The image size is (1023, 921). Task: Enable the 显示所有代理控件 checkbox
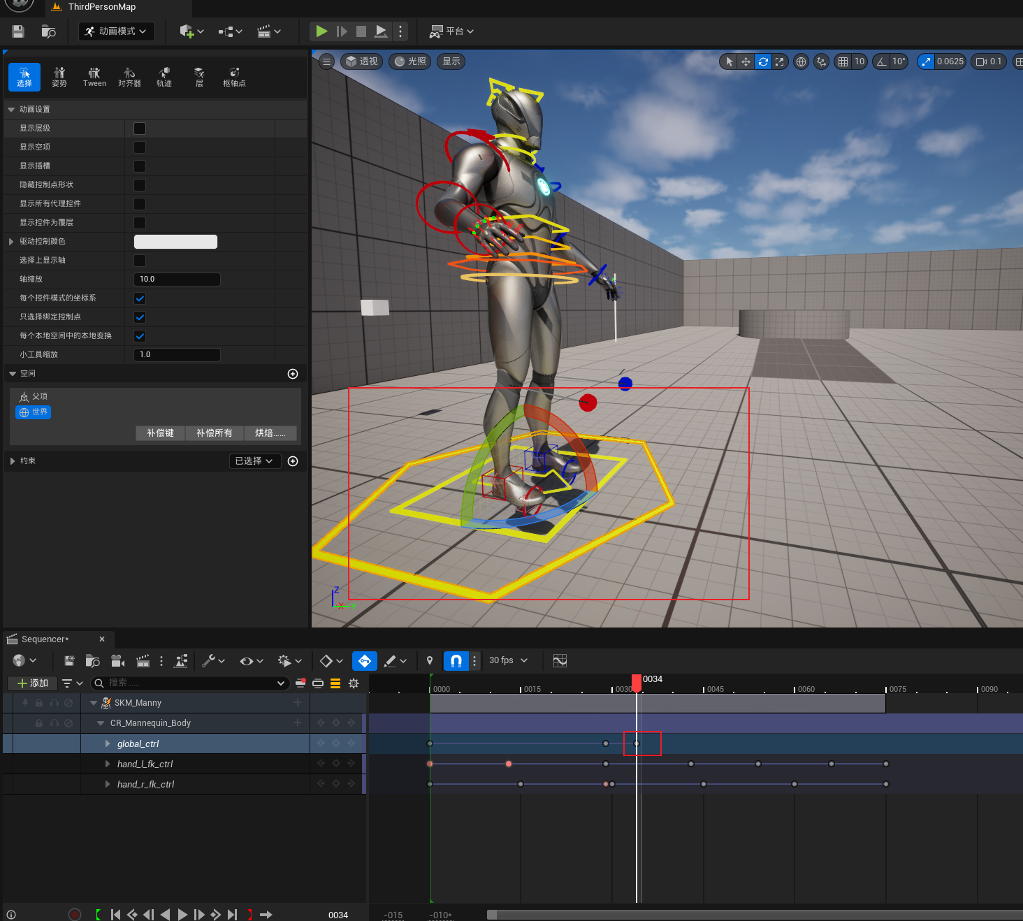coord(140,204)
